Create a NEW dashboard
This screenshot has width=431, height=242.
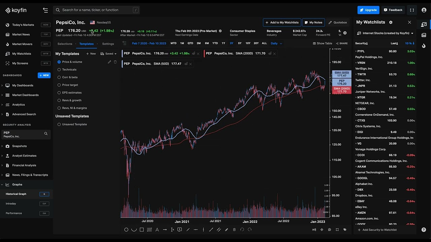(x=44, y=75)
